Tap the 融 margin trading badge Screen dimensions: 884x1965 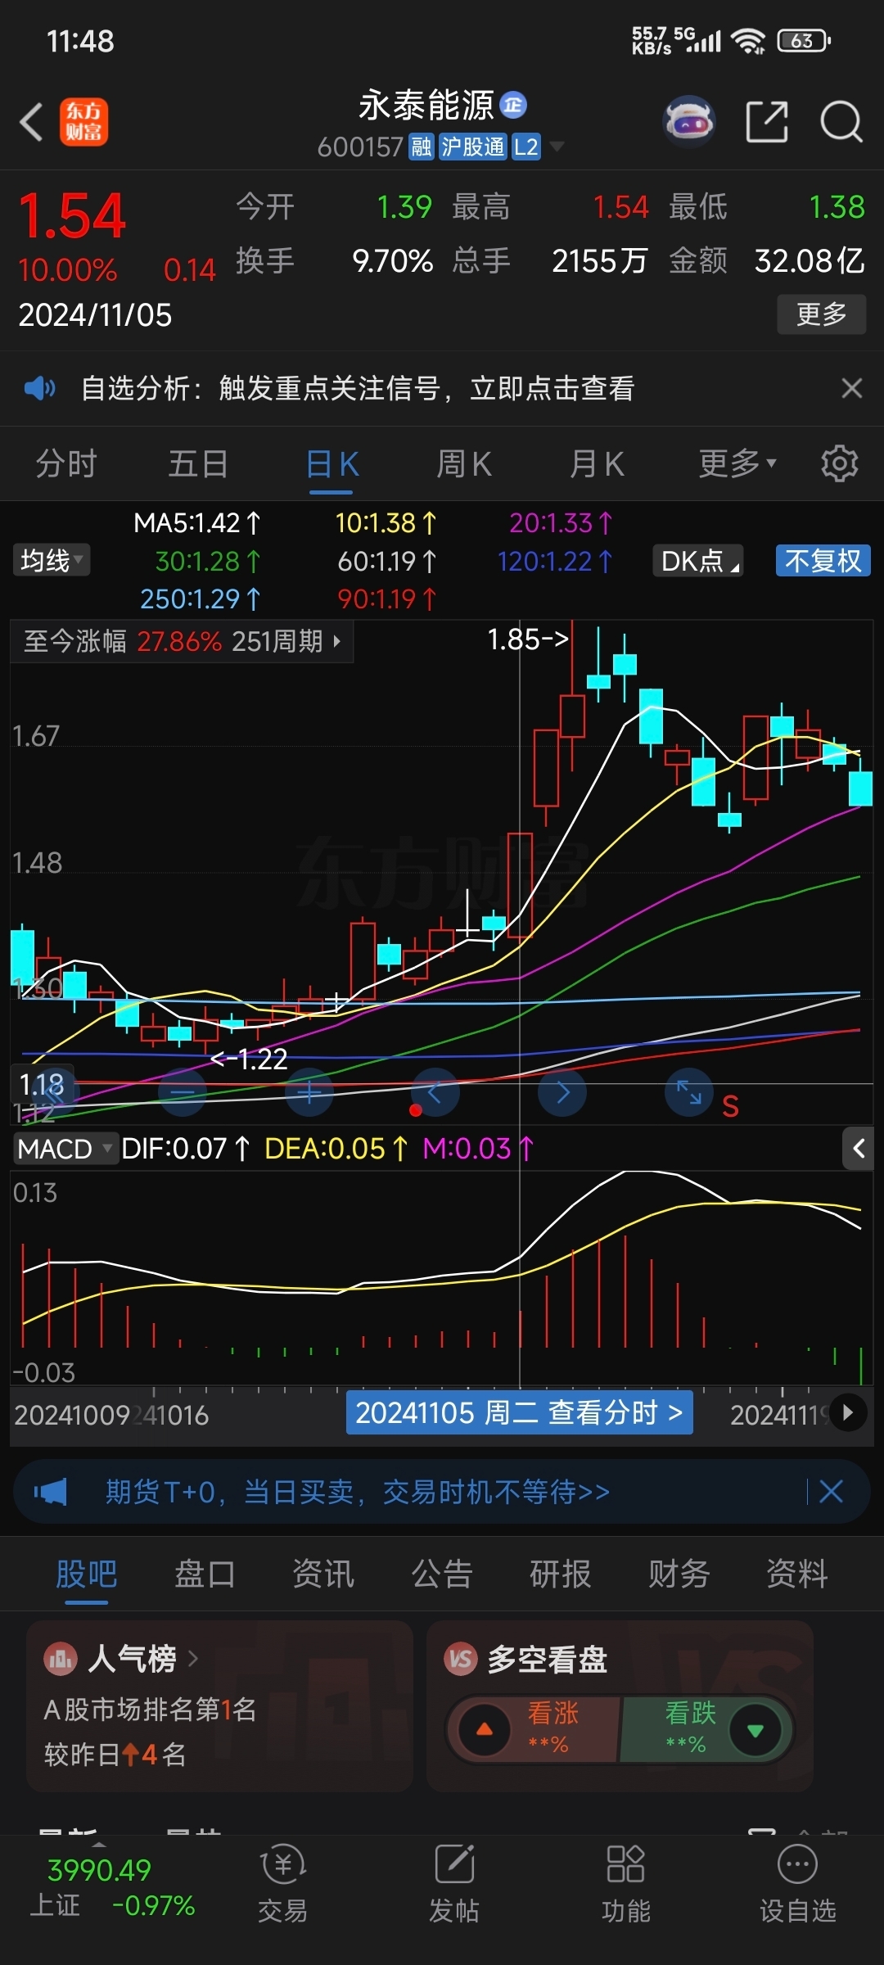pos(422,147)
